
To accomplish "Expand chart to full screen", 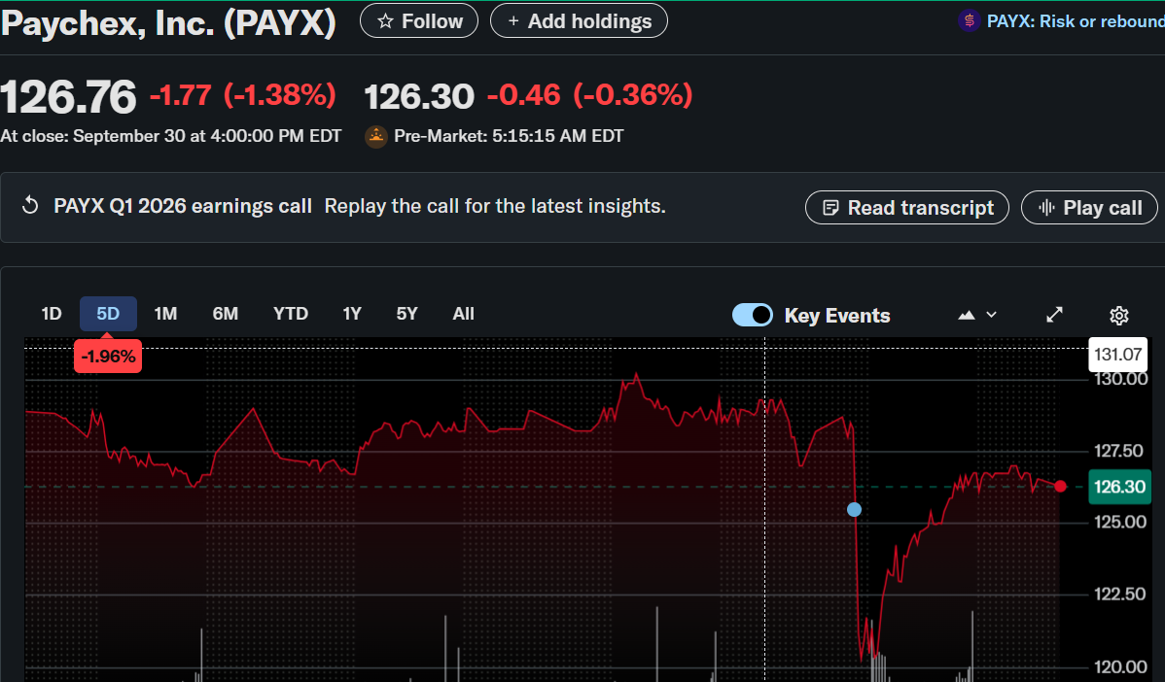I will point(1054,315).
